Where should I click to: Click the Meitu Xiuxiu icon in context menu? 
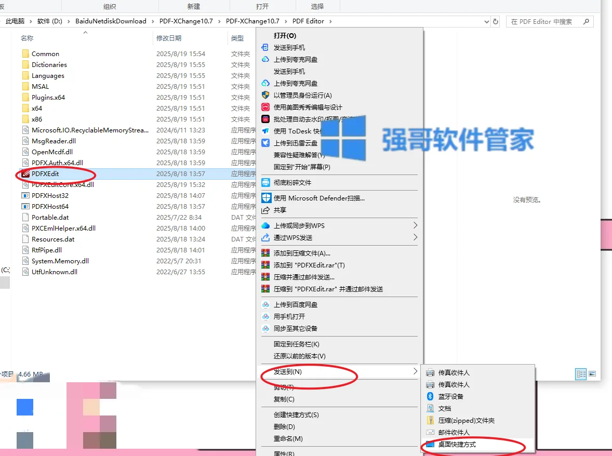pyautogui.click(x=265, y=107)
